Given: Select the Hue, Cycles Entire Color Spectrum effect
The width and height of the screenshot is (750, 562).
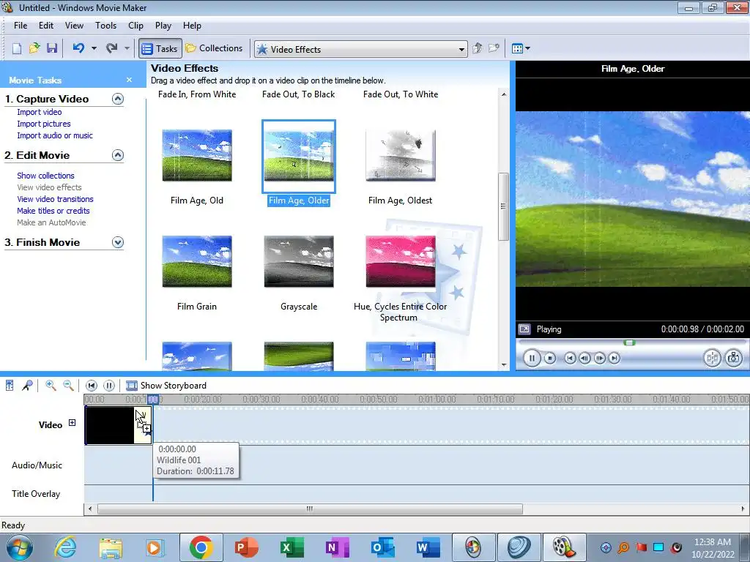Looking at the screenshot, I should [x=401, y=261].
